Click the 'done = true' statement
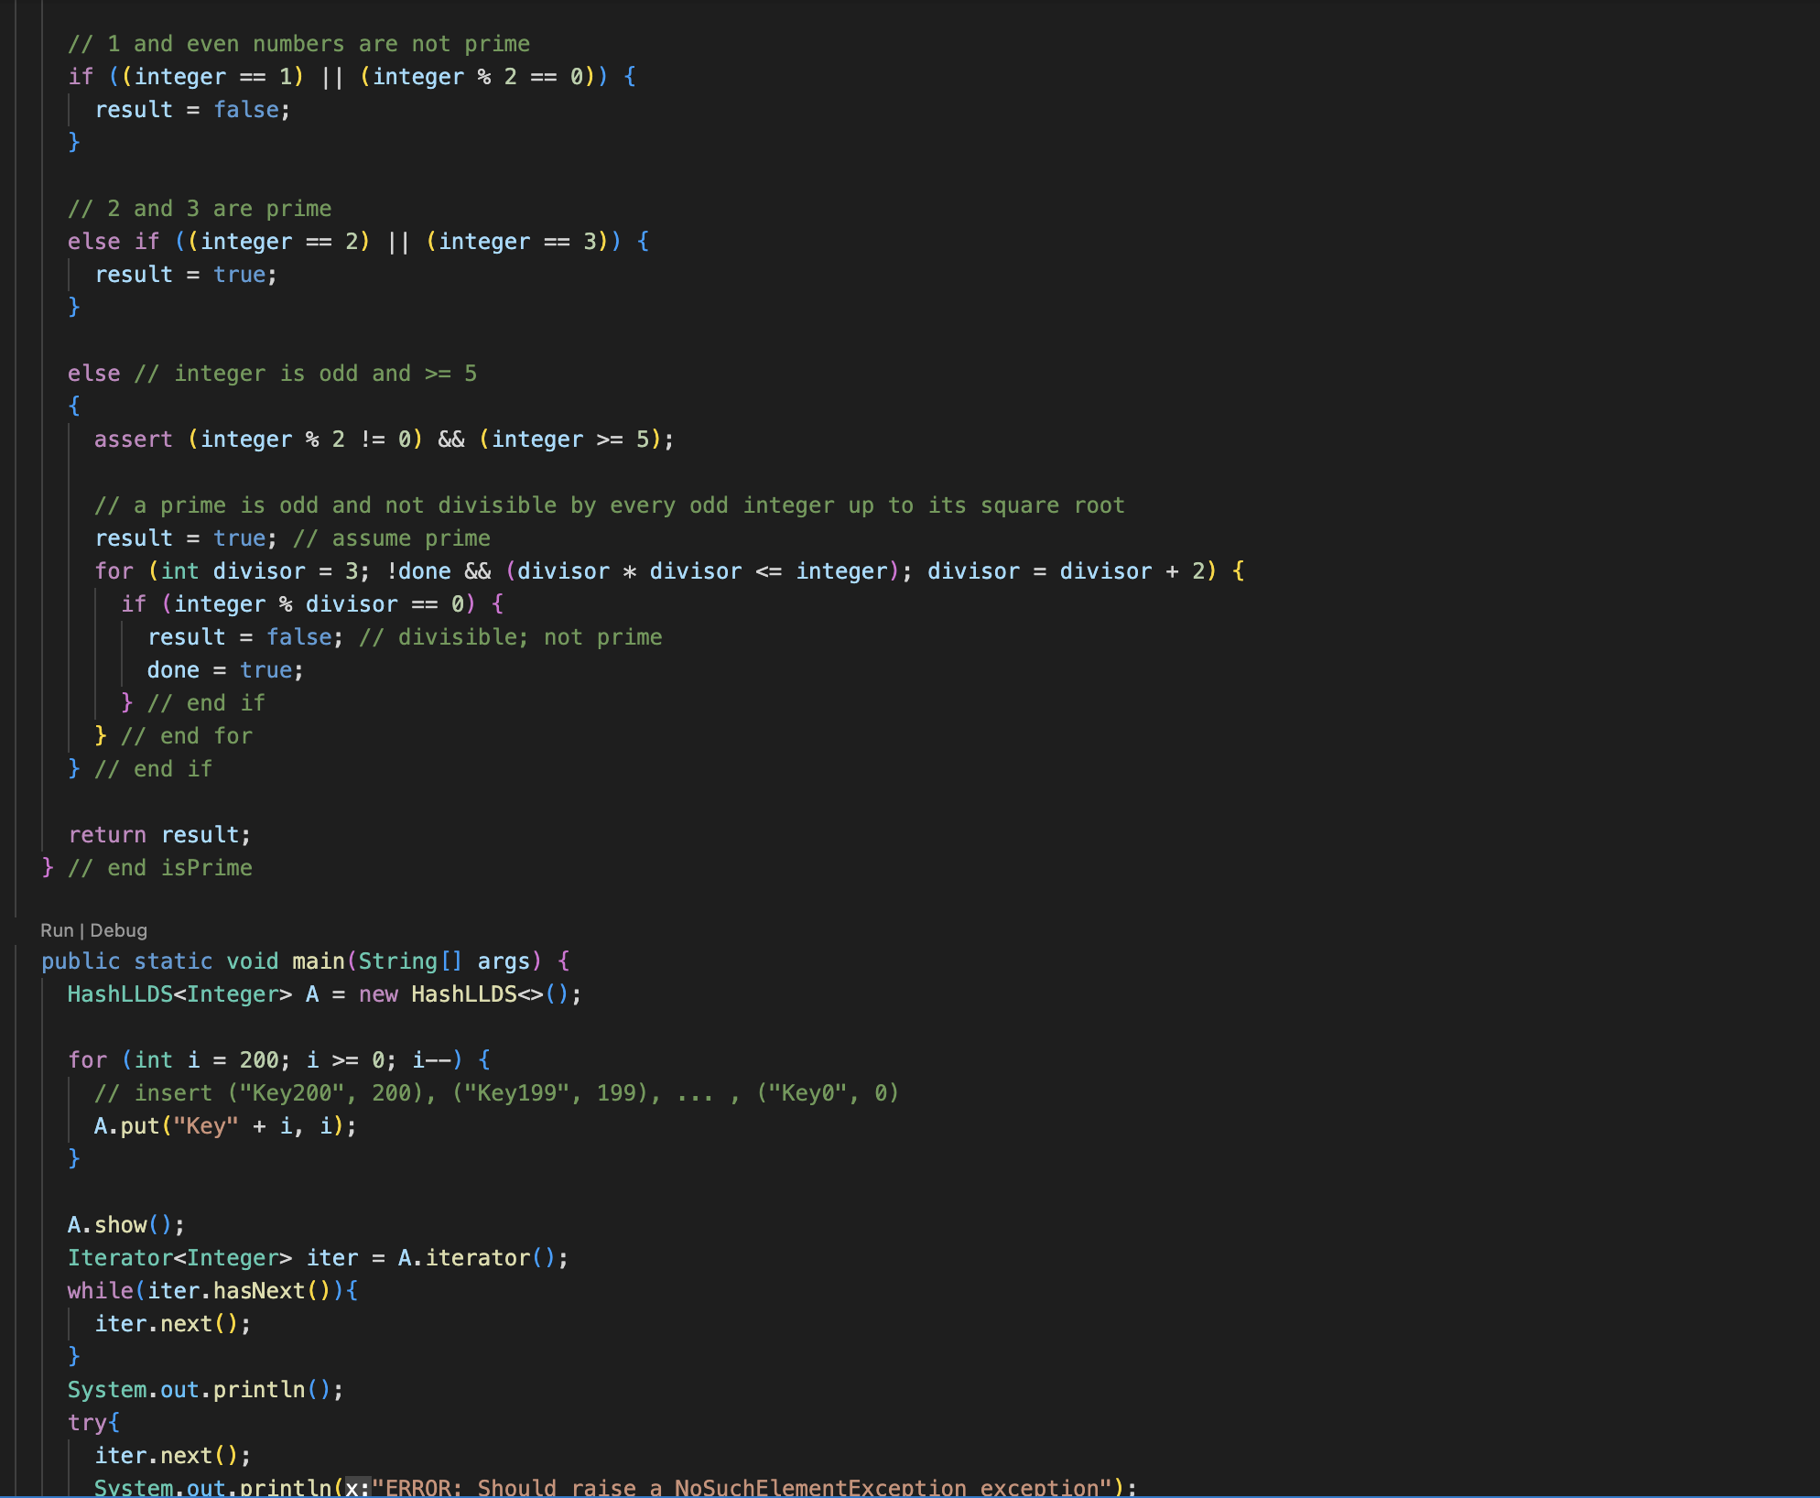This screenshot has width=1820, height=1498. (x=224, y=670)
